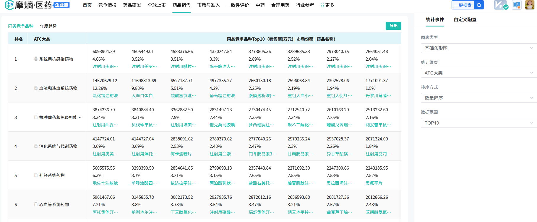Switch to the 自定义配置 tab
This screenshot has width=537, height=222.
pyautogui.click(x=465, y=20)
